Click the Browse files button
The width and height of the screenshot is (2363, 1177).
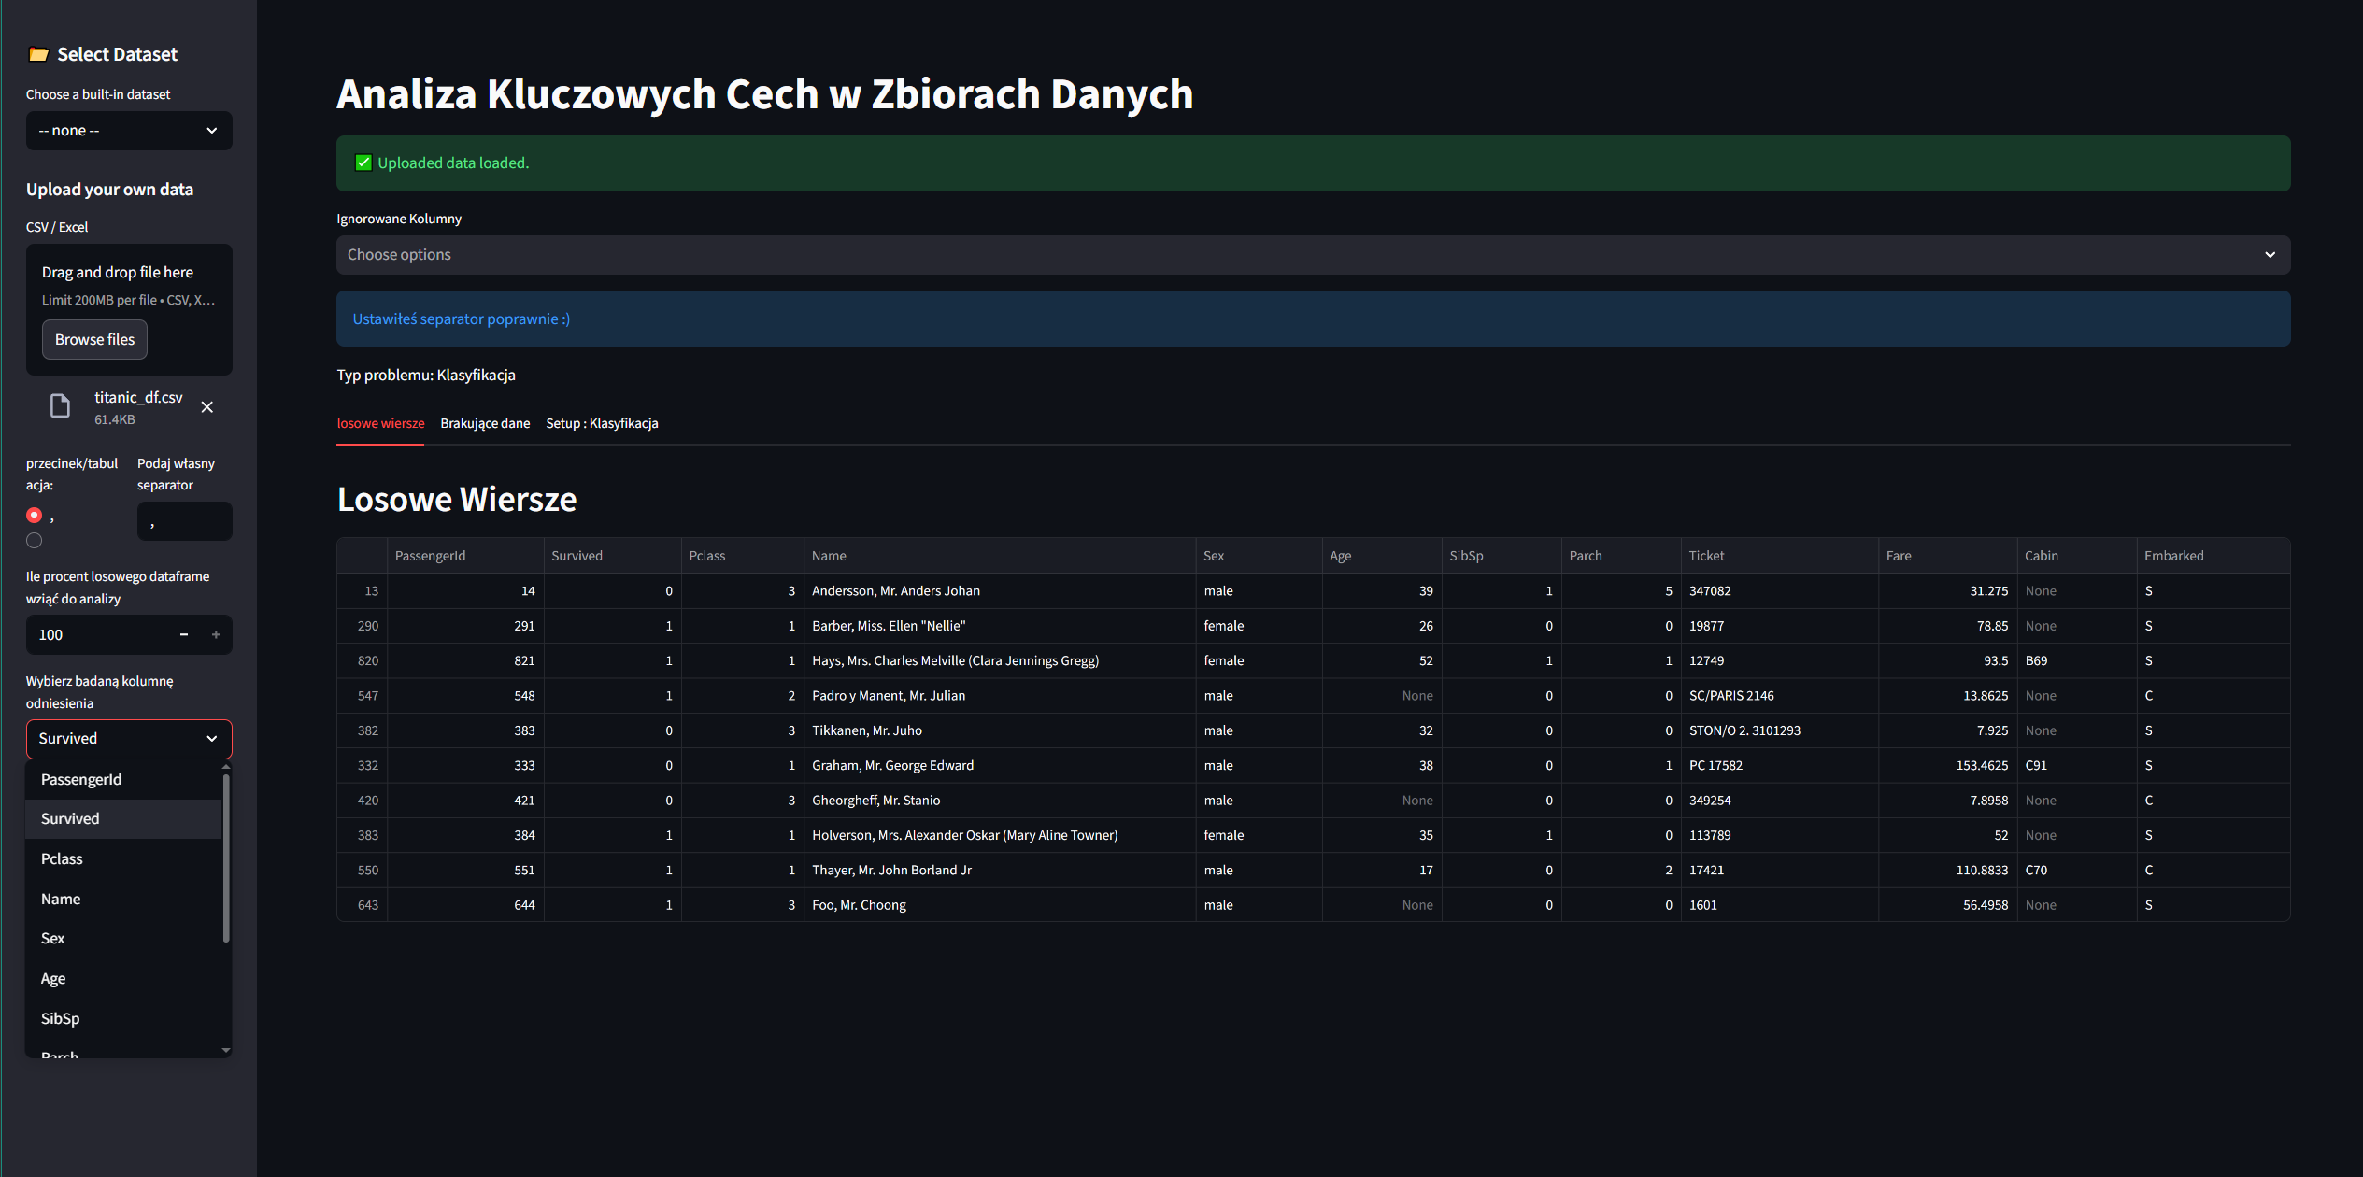click(94, 340)
